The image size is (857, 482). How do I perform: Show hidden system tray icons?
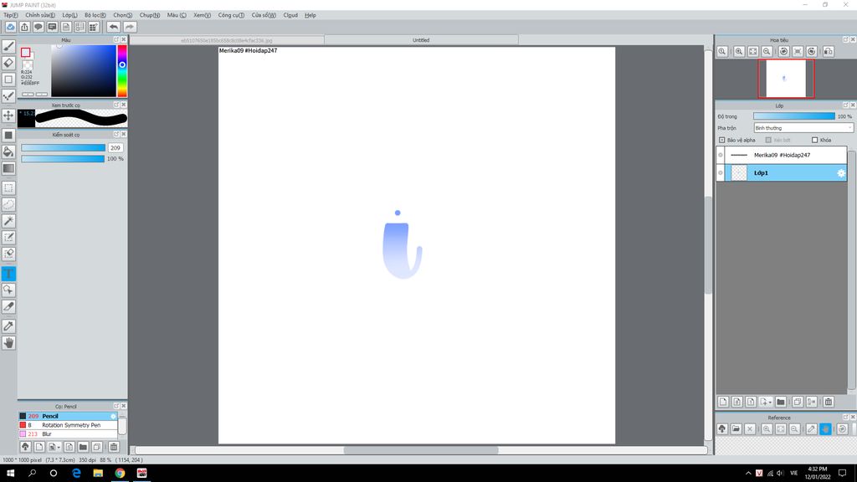click(x=748, y=474)
